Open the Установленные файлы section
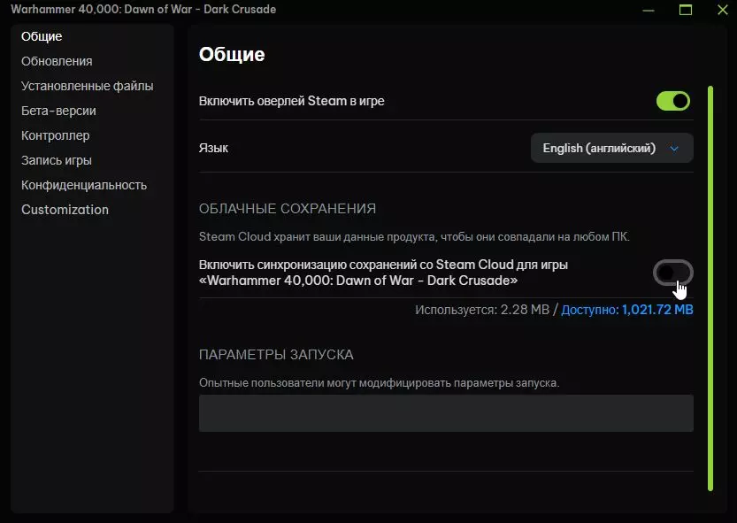737x523 pixels. 87,86
